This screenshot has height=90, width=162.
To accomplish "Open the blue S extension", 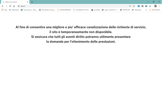I will tap(139, 6).
